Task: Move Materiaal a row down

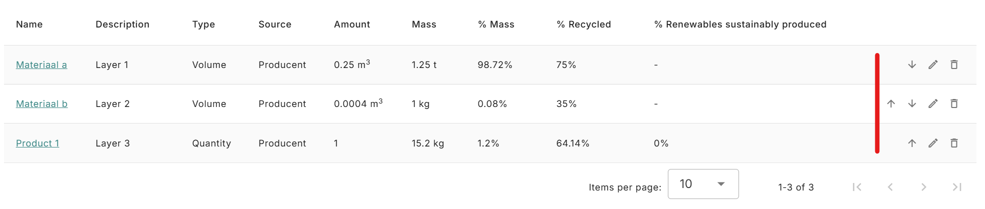Action: (x=912, y=64)
